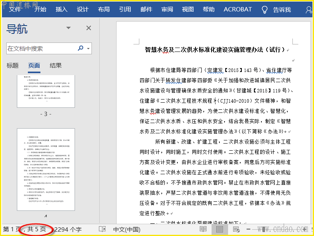
Task: Click the lightbulb Tell Me icon
Action: [x=265, y=9]
